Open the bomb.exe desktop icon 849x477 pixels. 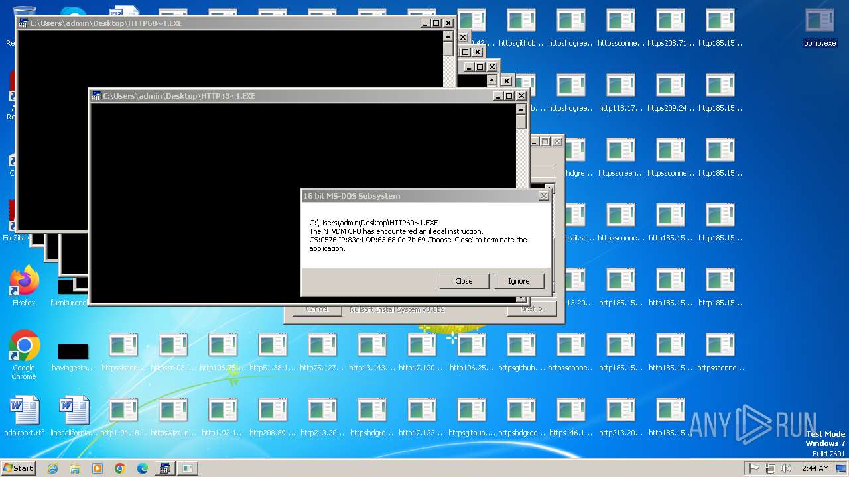coord(820,27)
